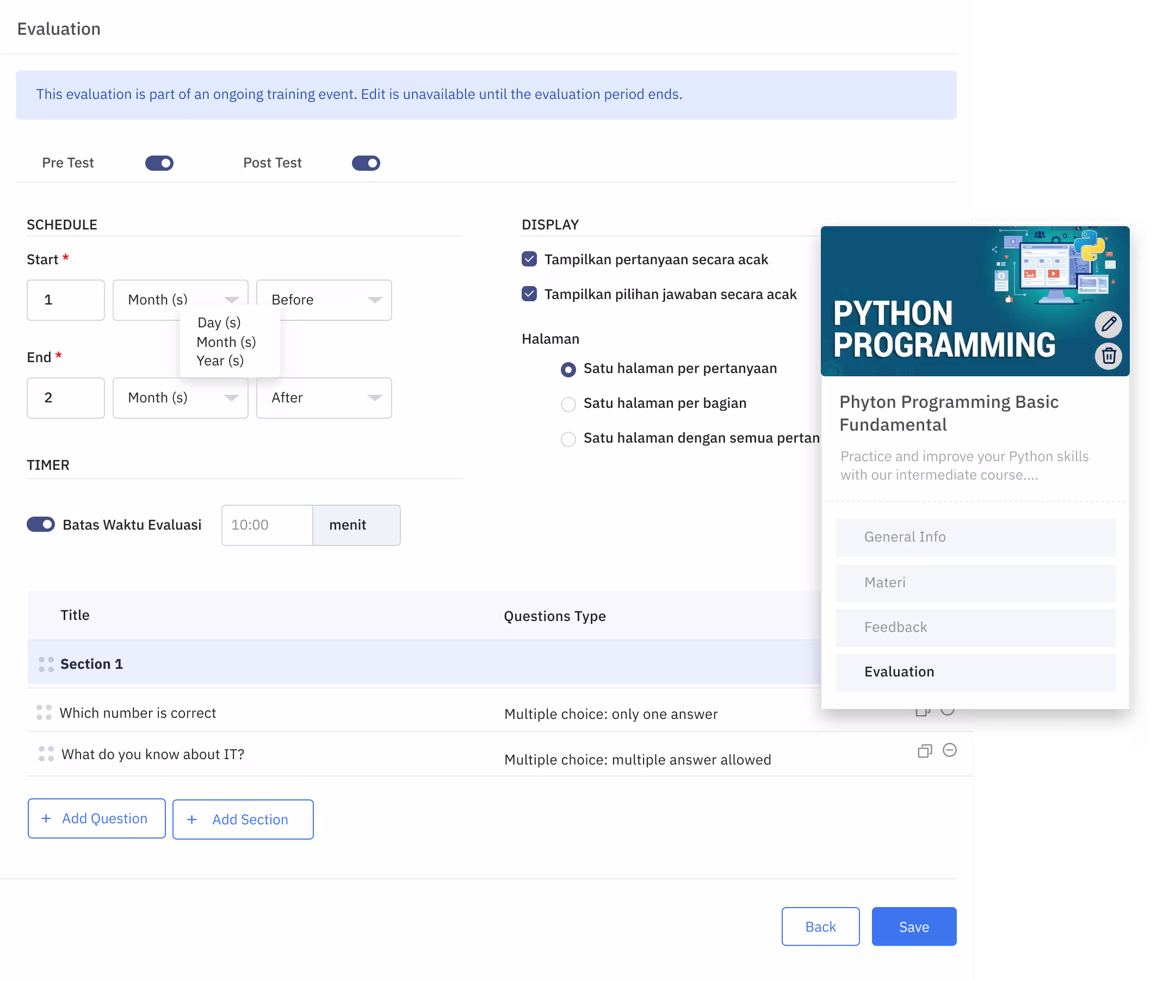Click the timer duration input showing 10:00
This screenshot has width=1157, height=981.
click(267, 524)
